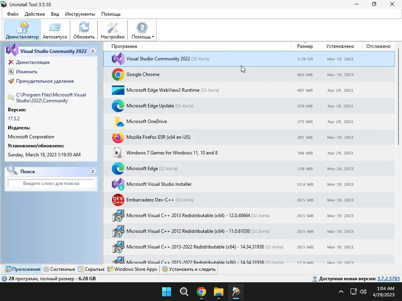
Task: Open the taskbar clock and date
Action: tap(384, 292)
